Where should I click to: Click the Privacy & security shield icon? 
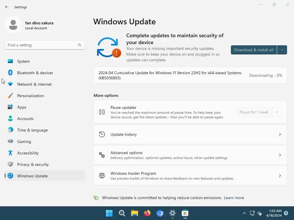(10, 164)
